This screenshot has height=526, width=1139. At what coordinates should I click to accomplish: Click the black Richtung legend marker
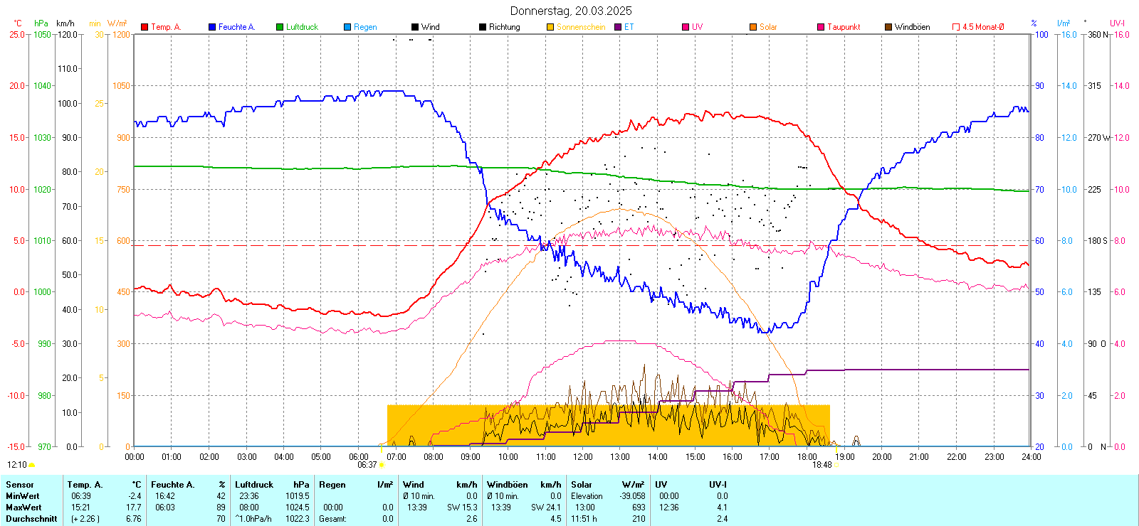(483, 27)
